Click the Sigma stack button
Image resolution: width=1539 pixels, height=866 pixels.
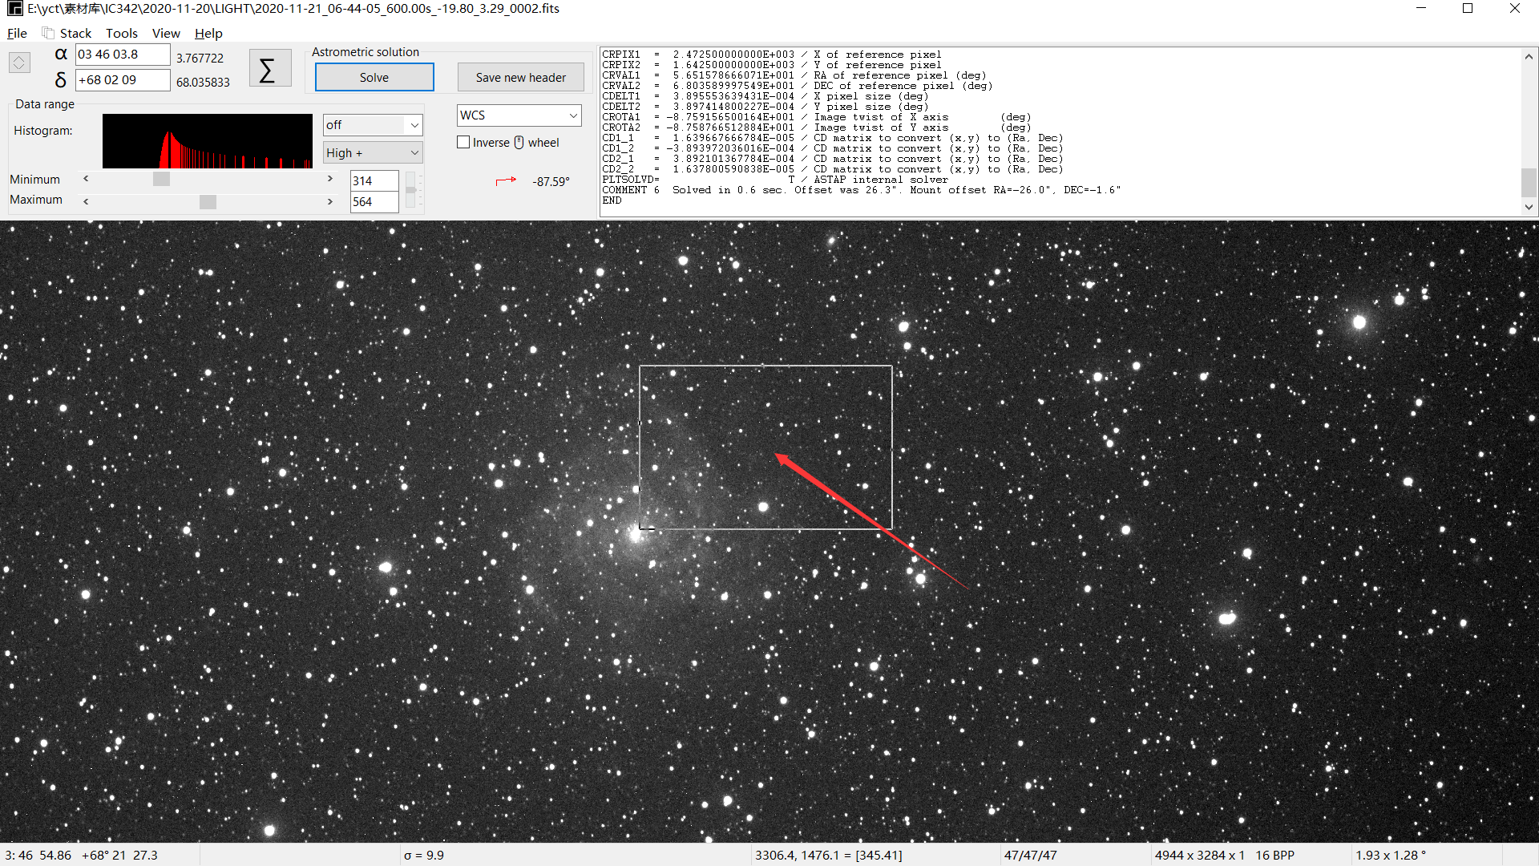(x=270, y=68)
